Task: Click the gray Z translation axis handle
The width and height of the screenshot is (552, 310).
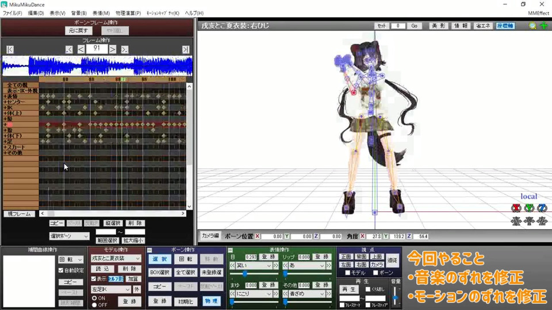Action: point(542,221)
